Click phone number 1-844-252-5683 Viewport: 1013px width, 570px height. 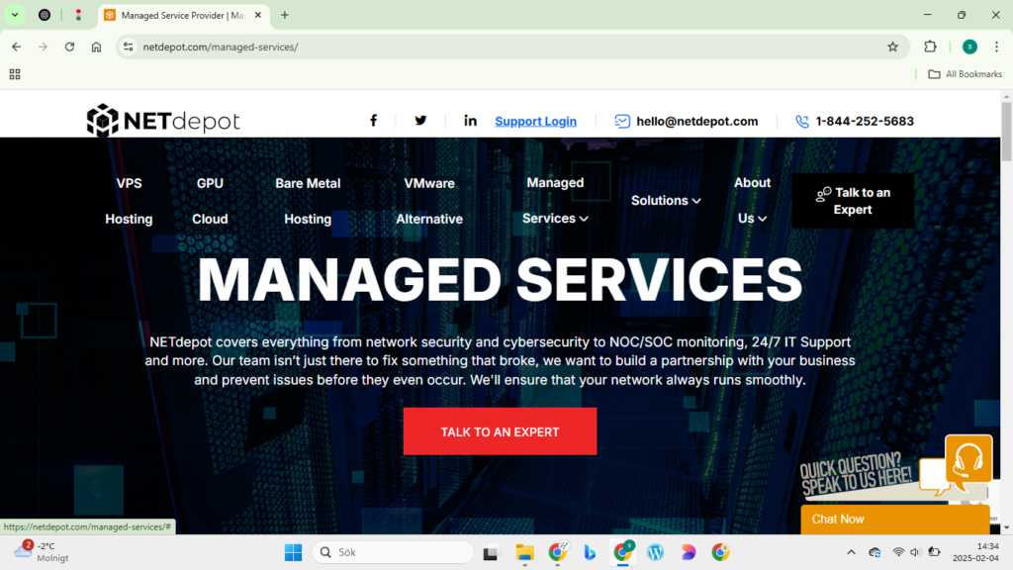click(865, 121)
